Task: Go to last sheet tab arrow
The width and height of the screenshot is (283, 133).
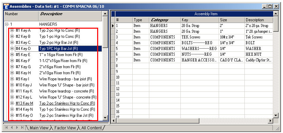Action: click(22, 128)
